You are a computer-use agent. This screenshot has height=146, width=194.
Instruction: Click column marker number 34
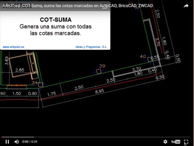point(34,83)
